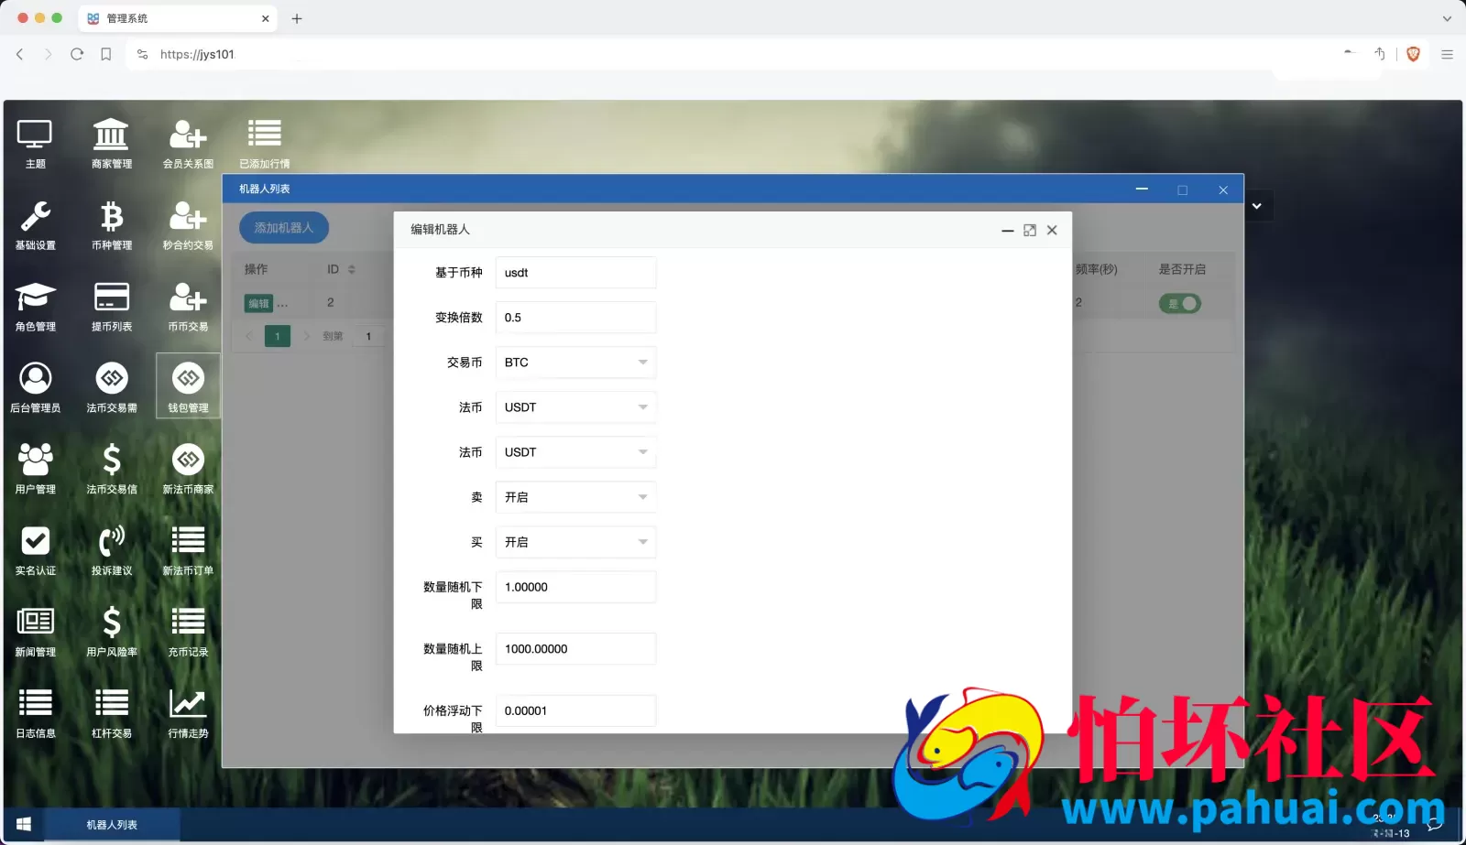
Task: Open 日志信息 list icon
Action: tap(35, 714)
